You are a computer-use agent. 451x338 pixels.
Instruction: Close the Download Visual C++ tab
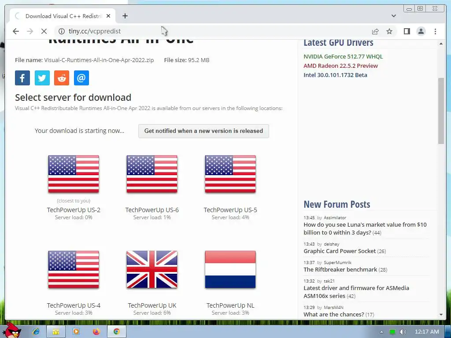click(x=108, y=16)
